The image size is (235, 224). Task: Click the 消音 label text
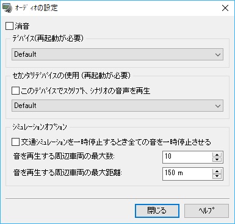[x=22, y=26]
